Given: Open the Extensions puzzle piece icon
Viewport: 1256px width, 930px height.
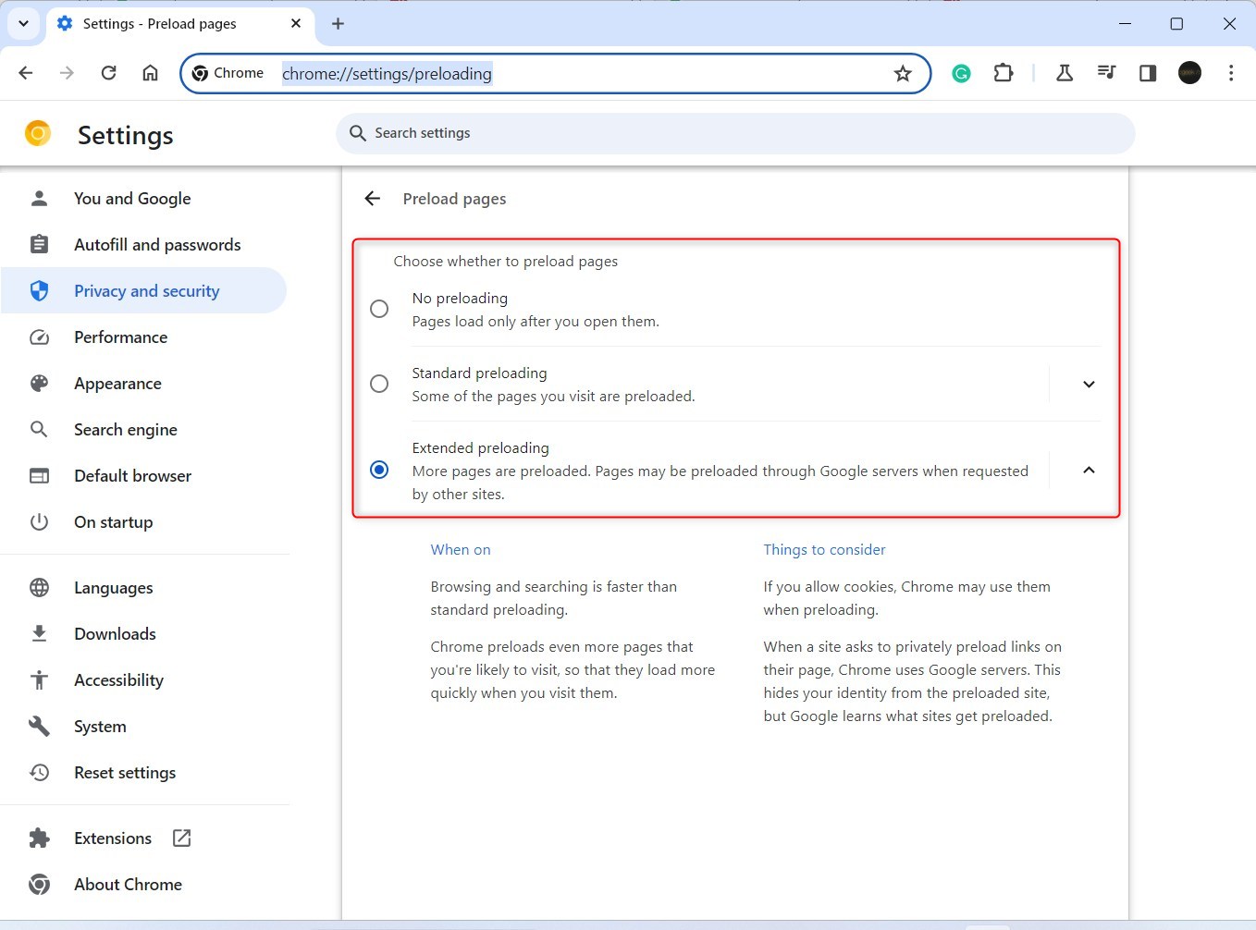Looking at the screenshot, I should point(1003,73).
